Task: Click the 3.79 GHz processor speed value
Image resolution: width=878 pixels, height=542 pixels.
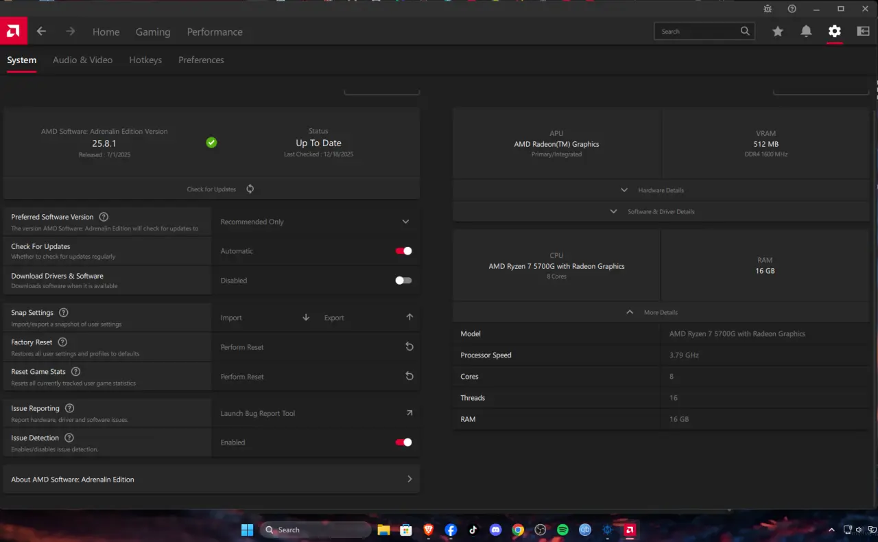Action: click(684, 355)
